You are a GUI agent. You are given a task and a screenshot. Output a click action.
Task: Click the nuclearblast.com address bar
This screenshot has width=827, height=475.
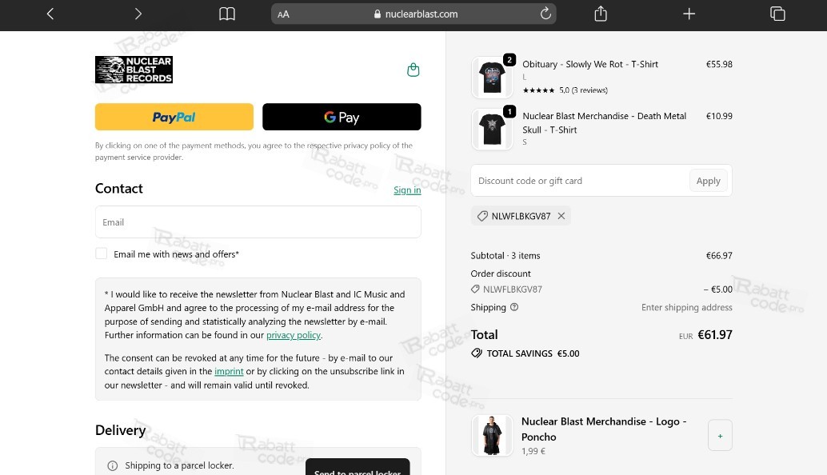414,14
